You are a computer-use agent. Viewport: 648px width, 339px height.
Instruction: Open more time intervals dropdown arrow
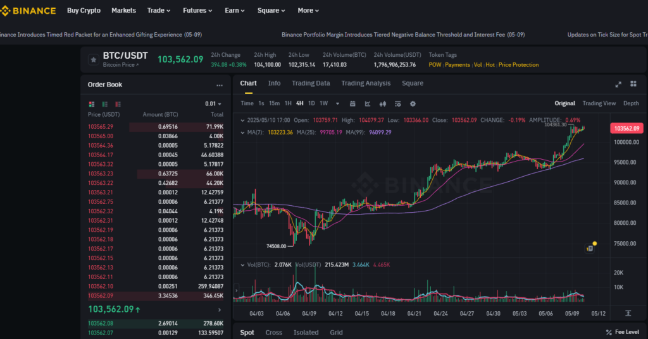[338, 104]
